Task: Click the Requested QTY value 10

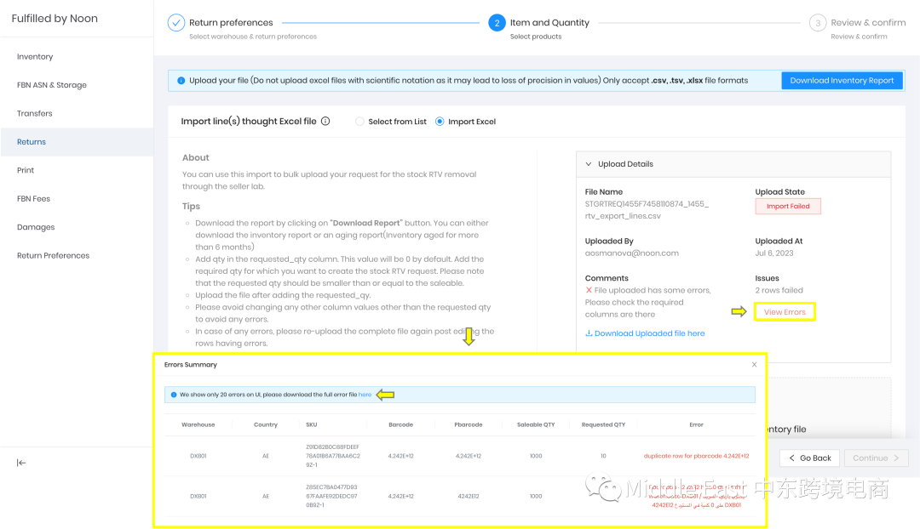Action: pyautogui.click(x=603, y=456)
